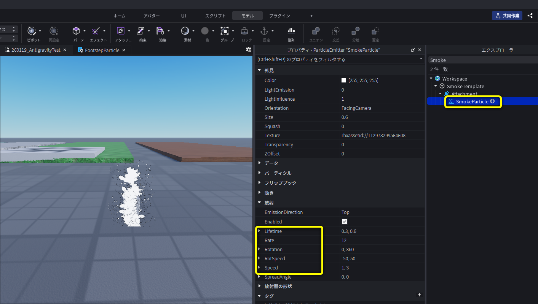Viewport: 538px width, 304px height.
Task: Switch to the アバター tab
Action: [x=152, y=16]
